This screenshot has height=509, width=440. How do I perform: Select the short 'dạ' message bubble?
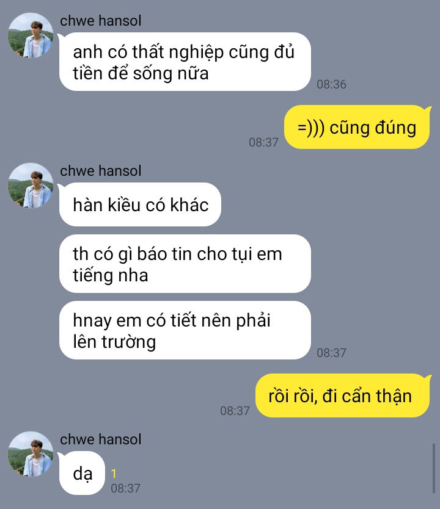pyautogui.click(x=82, y=473)
